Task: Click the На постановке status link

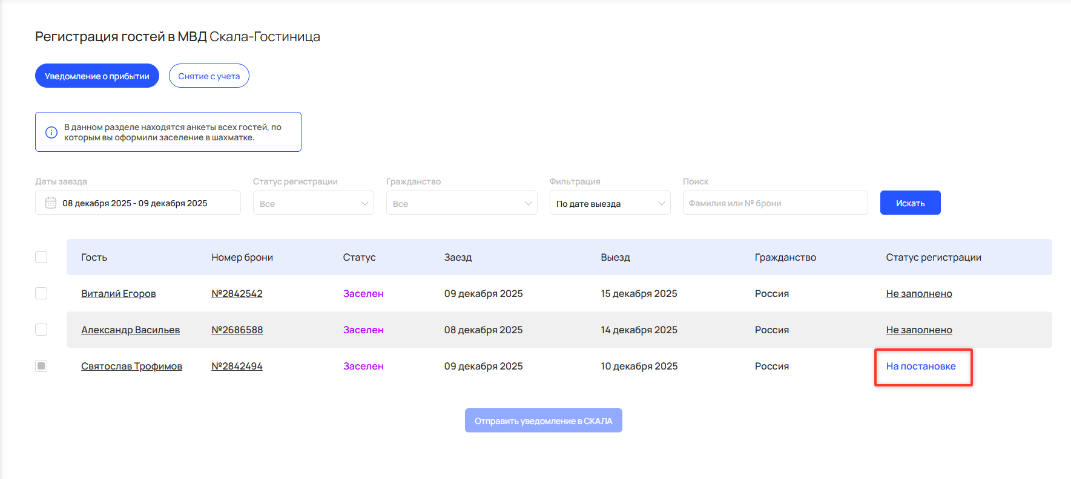Action: [921, 367]
